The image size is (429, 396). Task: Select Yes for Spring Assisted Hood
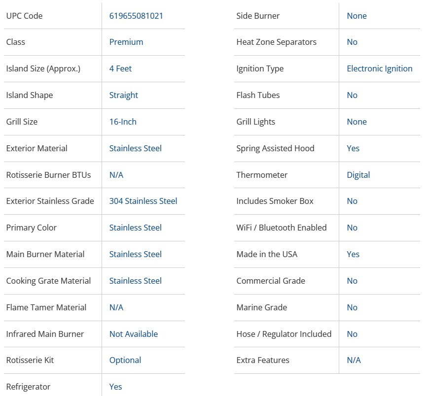353,148
